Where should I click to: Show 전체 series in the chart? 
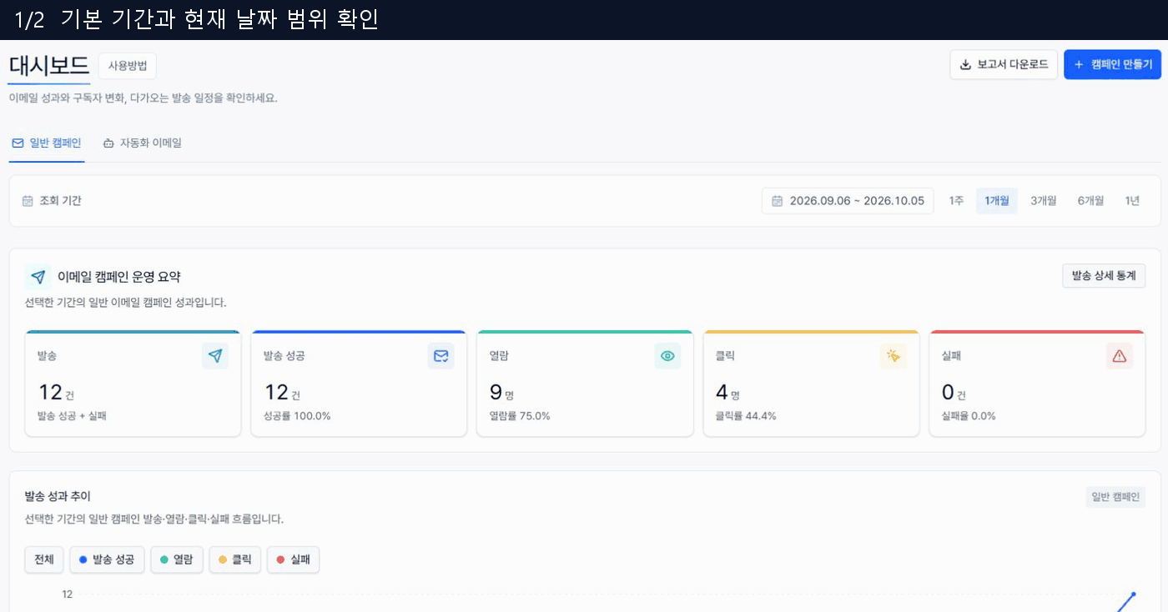point(44,559)
